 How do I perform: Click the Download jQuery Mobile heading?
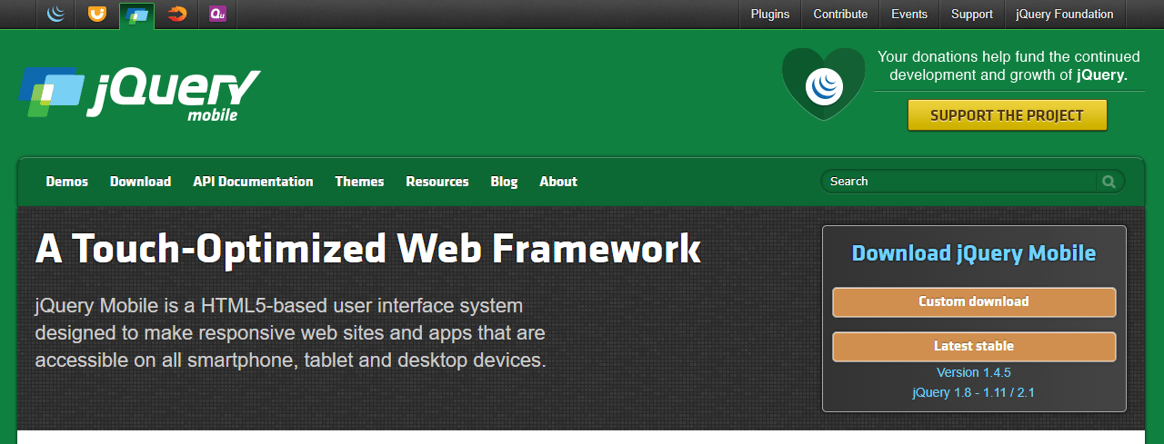click(974, 253)
